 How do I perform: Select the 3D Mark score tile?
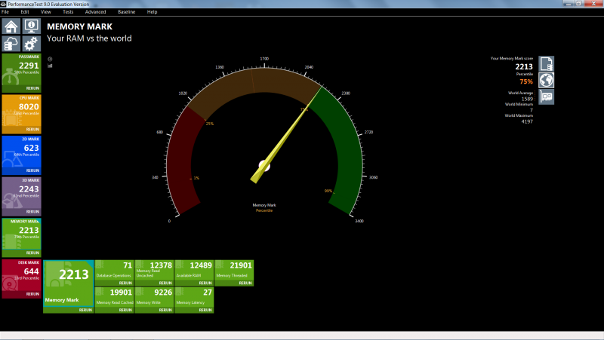click(x=20, y=192)
